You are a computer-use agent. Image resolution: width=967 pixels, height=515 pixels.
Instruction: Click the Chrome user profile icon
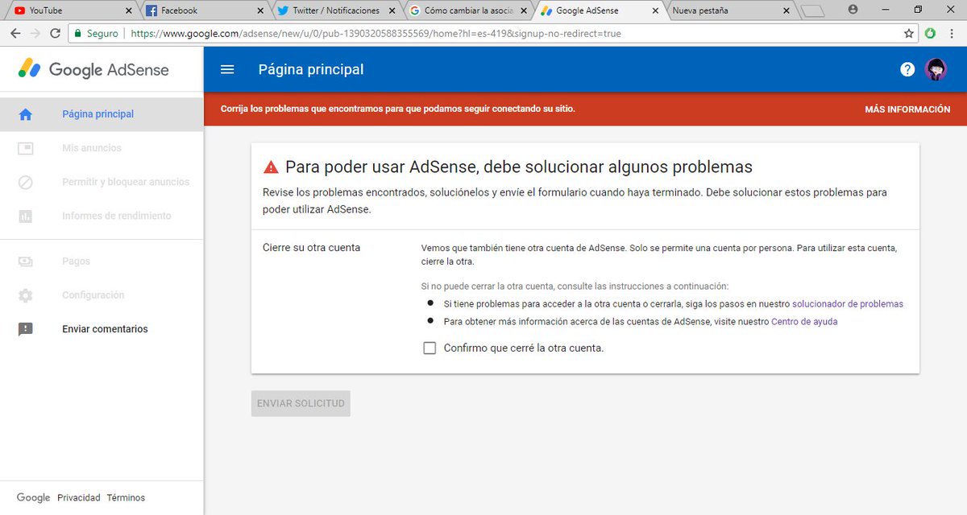(x=853, y=9)
